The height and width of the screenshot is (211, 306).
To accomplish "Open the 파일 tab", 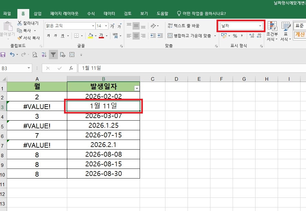I will pyautogui.click(x=7, y=14).
